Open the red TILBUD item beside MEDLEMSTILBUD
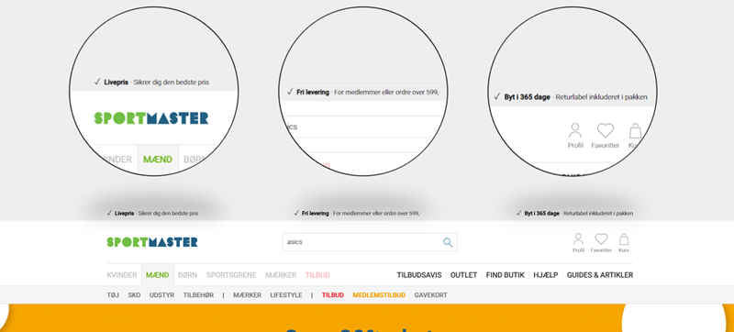The image size is (734, 332). point(333,295)
